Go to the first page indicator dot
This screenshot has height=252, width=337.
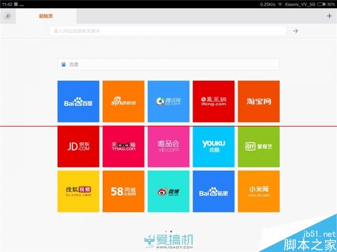tap(166, 231)
